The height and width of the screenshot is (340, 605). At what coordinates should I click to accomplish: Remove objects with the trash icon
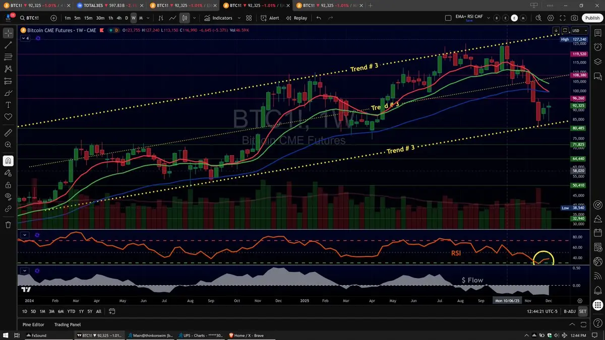pyautogui.click(x=8, y=225)
